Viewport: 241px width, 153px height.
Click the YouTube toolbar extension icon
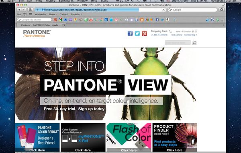point(91,20)
